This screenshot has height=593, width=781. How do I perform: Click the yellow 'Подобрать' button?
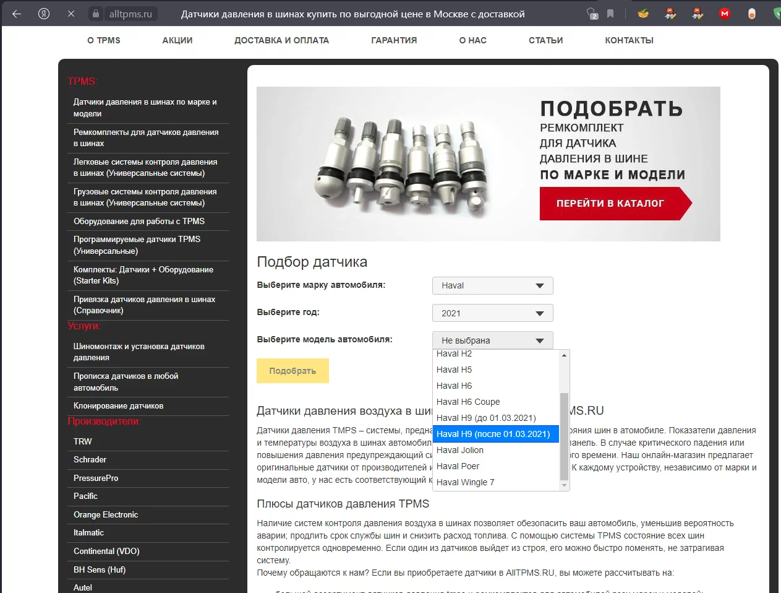292,371
